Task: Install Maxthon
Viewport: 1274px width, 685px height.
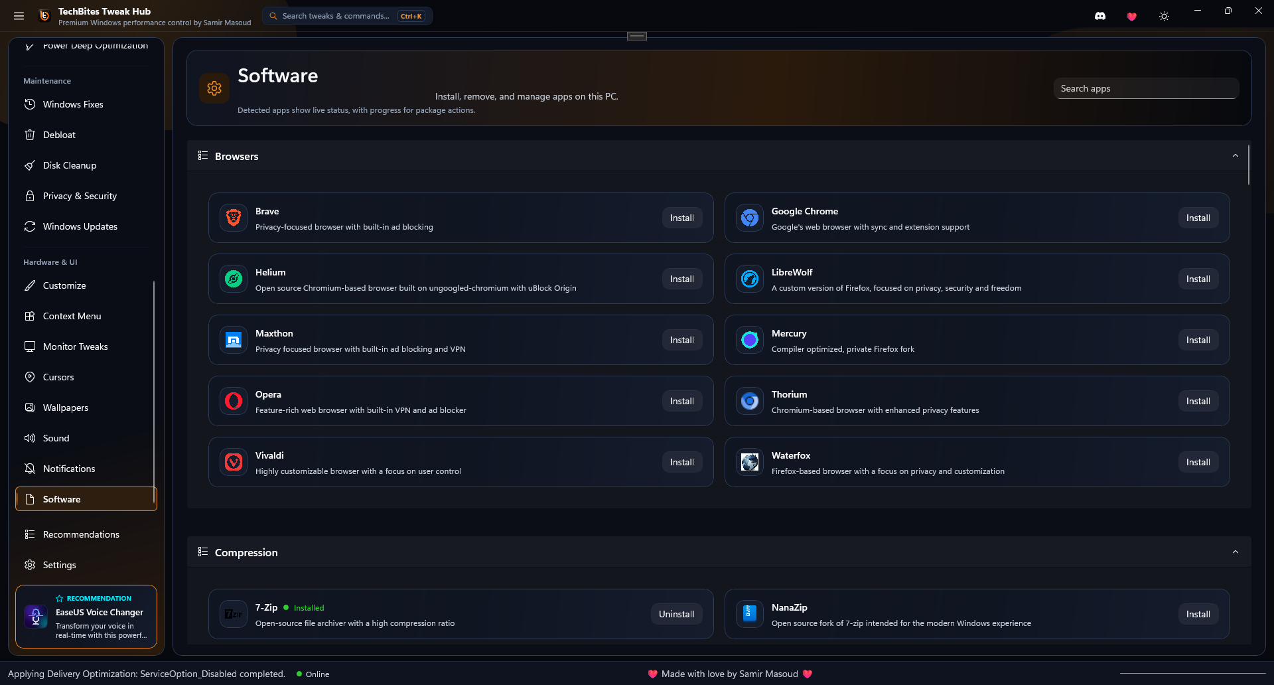Action: point(682,340)
